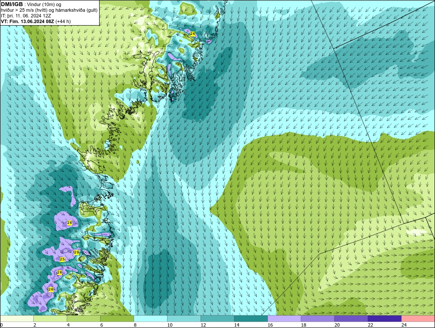Click the legend scale value 14
The height and width of the screenshot is (328, 435).
[x=237, y=325]
